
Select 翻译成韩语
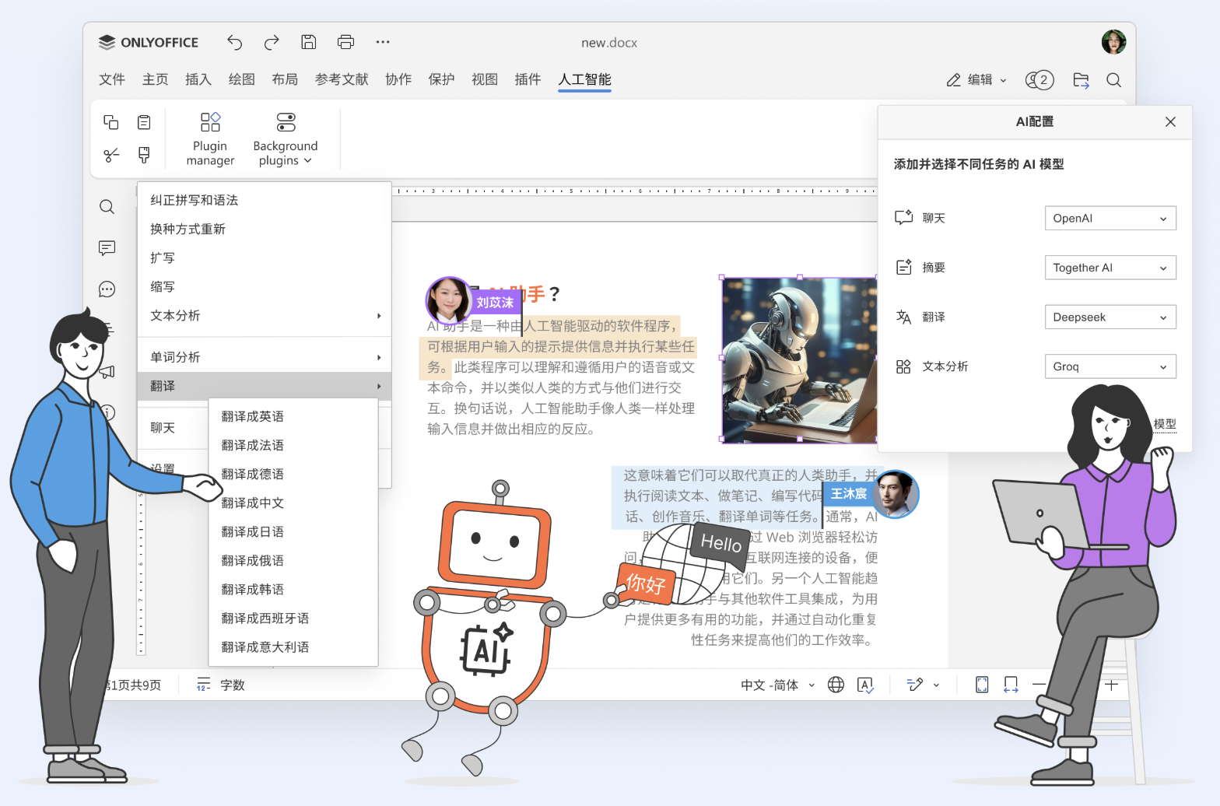pos(293,589)
